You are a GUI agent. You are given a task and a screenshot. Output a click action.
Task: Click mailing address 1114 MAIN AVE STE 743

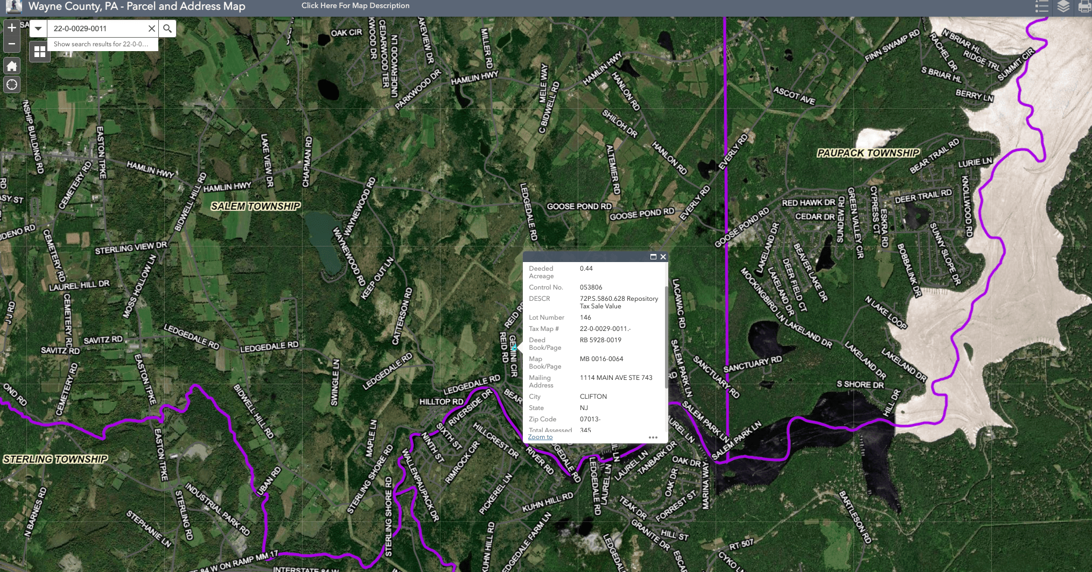click(x=616, y=378)
